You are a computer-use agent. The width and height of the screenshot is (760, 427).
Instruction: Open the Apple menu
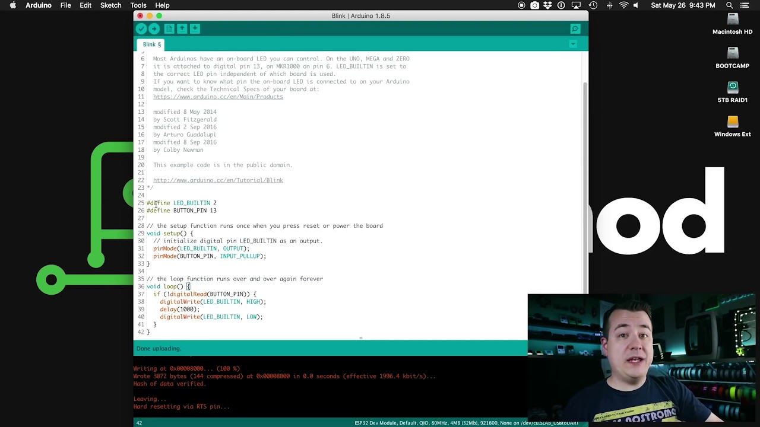12,5
